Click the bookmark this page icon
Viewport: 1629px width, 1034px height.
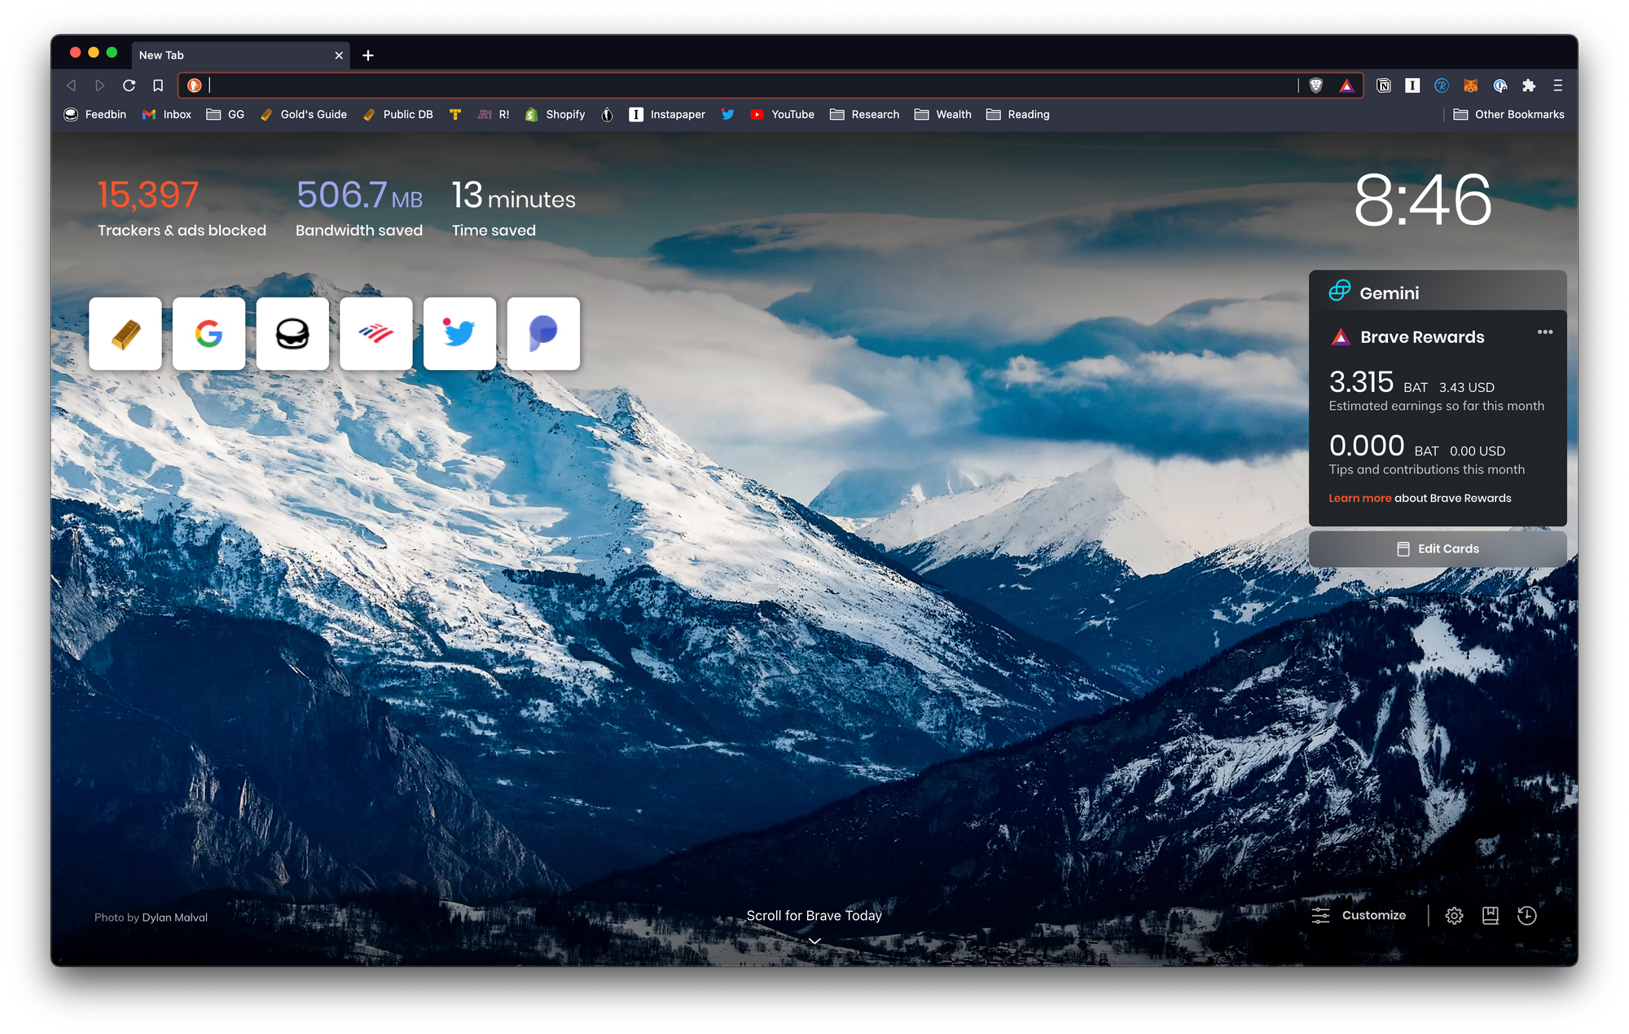click(x=158, y=86)
